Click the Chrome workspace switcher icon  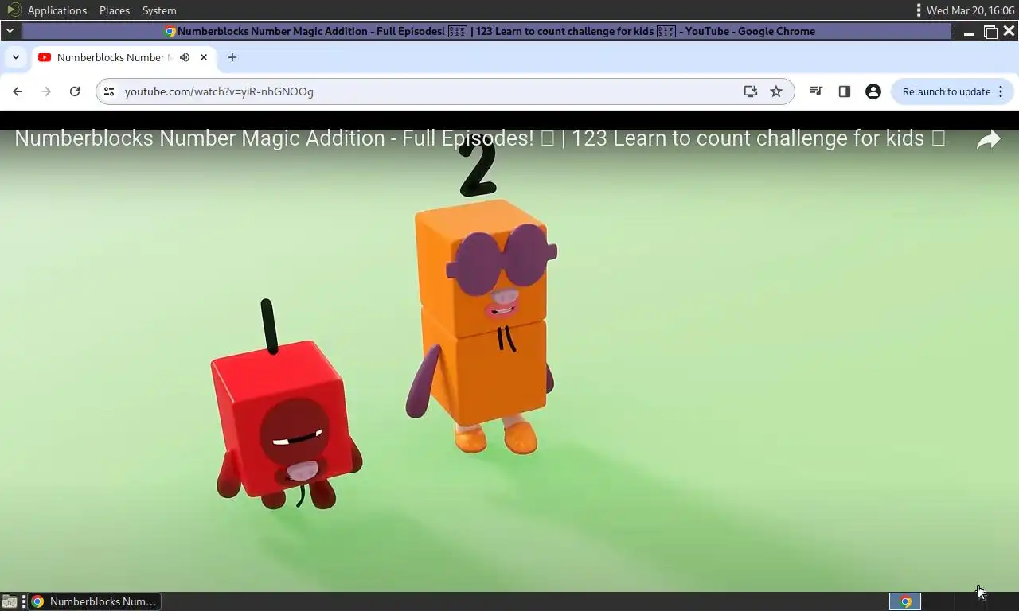tap(905, 601)
